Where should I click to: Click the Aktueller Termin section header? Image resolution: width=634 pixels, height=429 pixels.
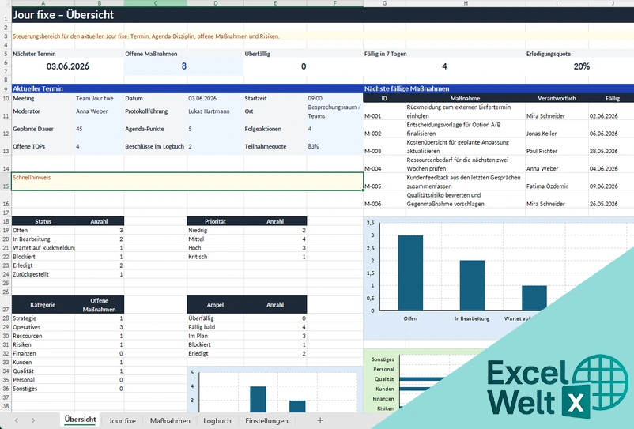click(x=187, y=88)
